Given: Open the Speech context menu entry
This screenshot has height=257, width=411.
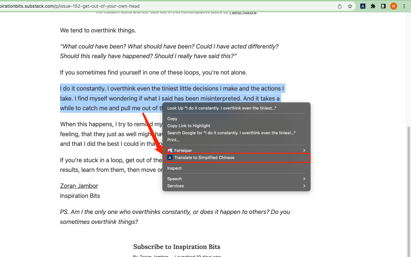Looking at the screenshot, I should tap(236, 179).
